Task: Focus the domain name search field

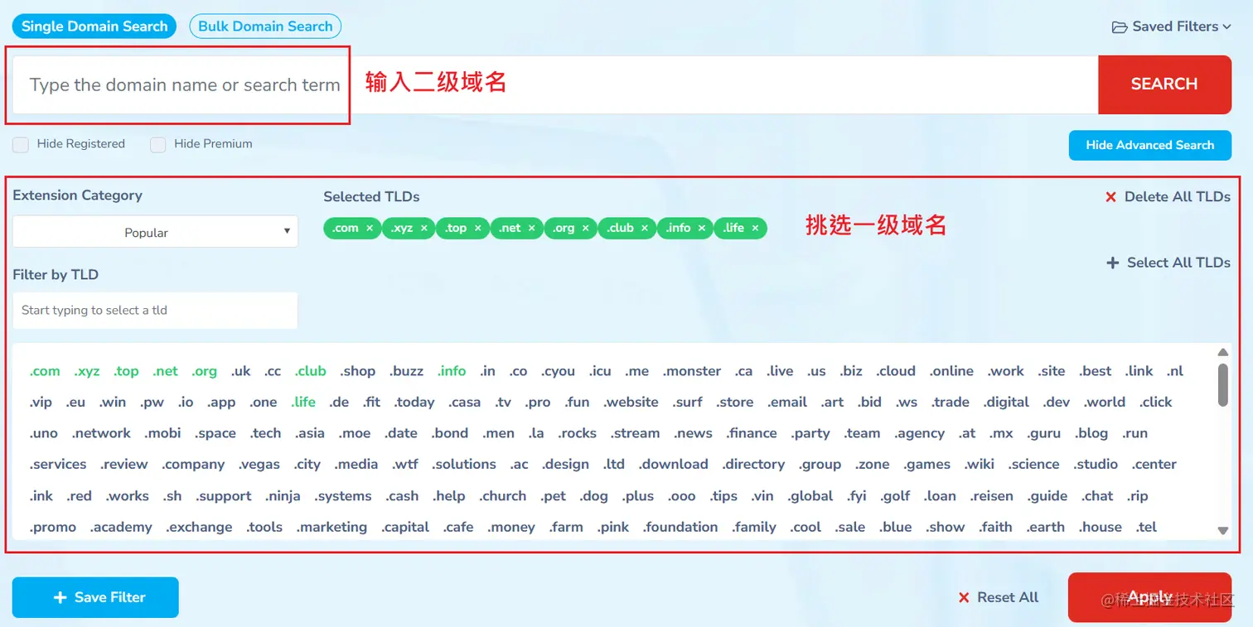Action: [555, 84]
